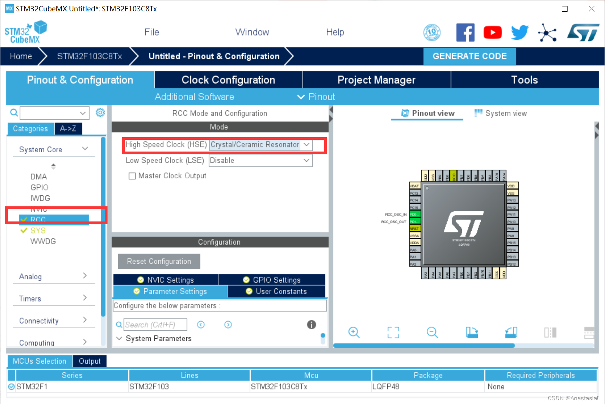Select the STM32F1 row radio indicator
The height and width of the screenshot is (404, 605).
pyautogui.click(x=11, y=387)
